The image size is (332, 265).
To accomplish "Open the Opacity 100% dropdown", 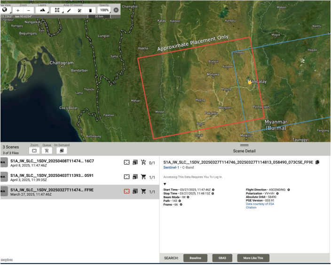I will [x=104, y=10].
